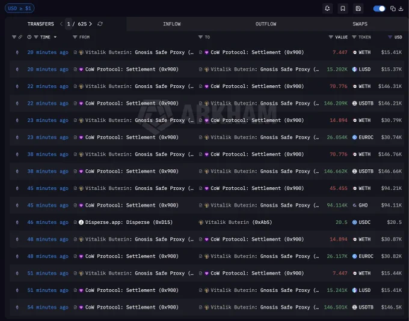This screenshot has width=409, height=321.
Task: Click the EUROC token in 26.054K row
Action: tap(366, 137)
